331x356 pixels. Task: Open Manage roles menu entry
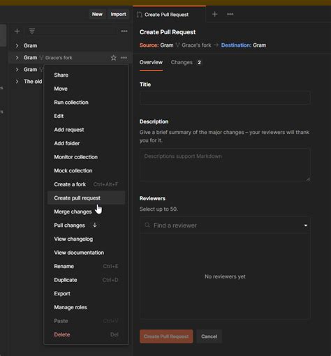coord(86,307)
